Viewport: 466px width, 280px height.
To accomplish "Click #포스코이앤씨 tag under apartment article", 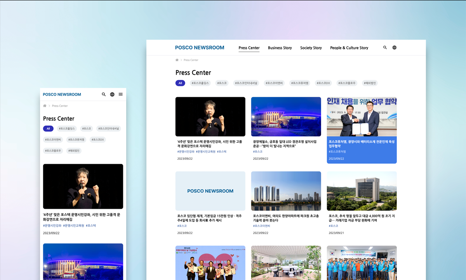I will click(261, 226).
